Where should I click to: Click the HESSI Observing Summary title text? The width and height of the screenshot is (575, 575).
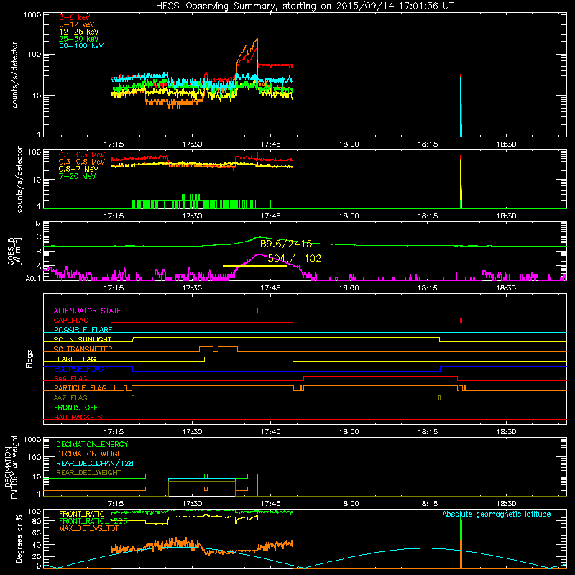(304, 6)
